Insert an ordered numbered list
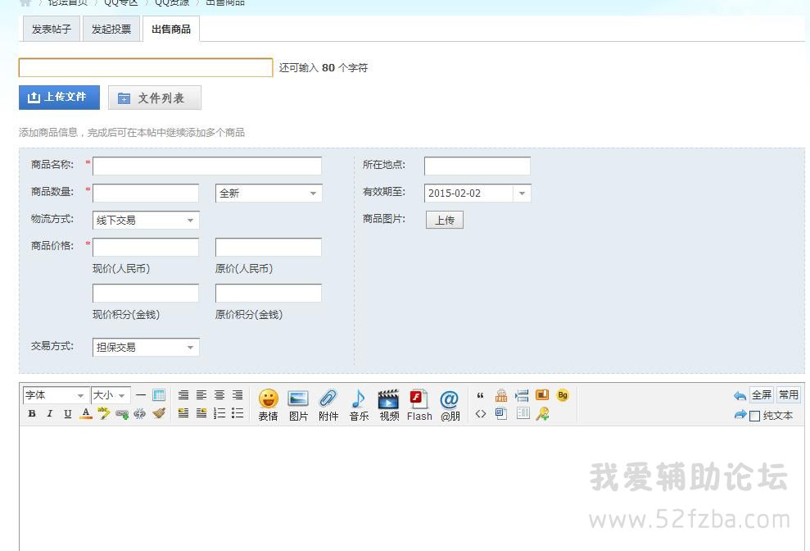Screen dimensions: 810x551 pos(219,413)
